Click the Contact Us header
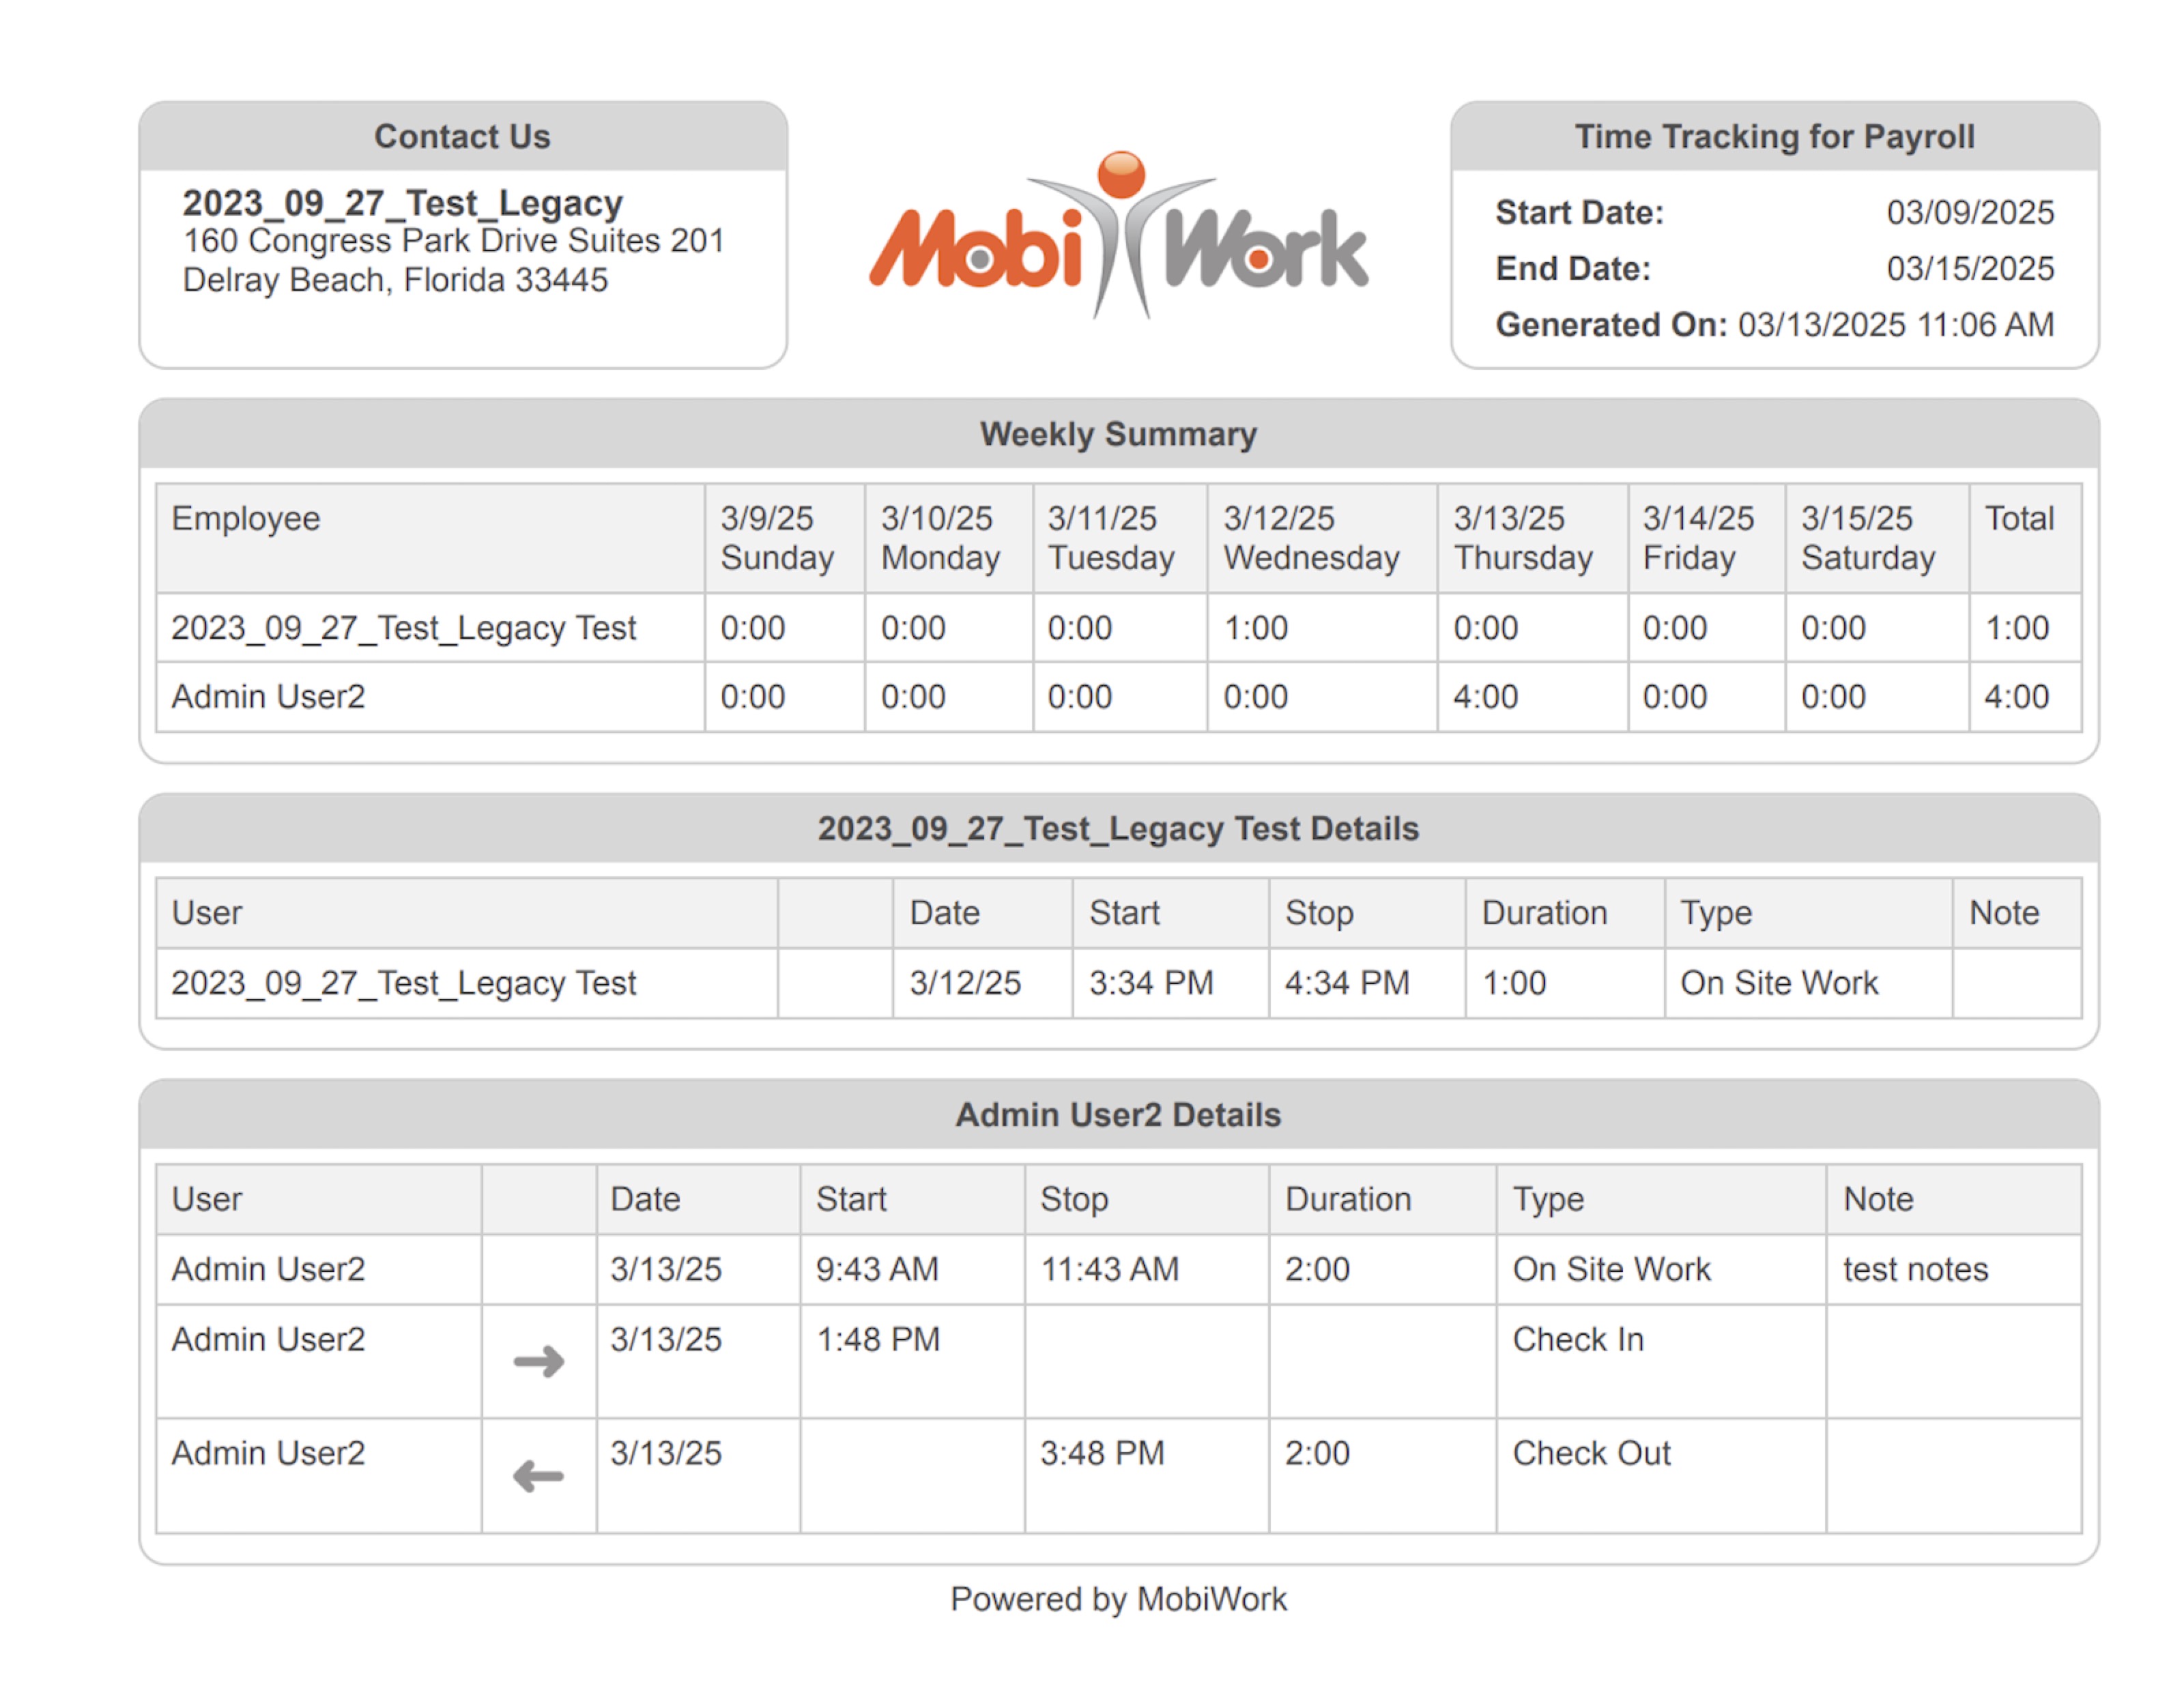 click(462, 136)
